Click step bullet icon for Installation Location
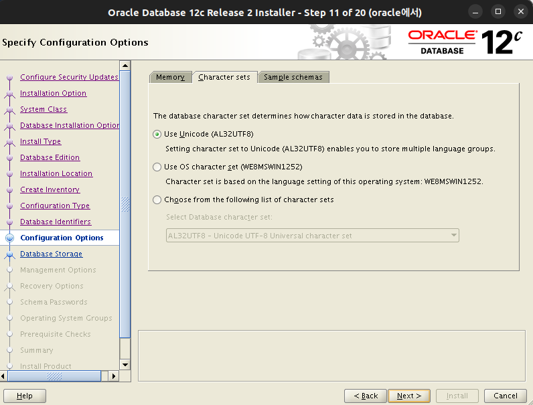Viewport: 533px width, 405px height. click(10, 174)
